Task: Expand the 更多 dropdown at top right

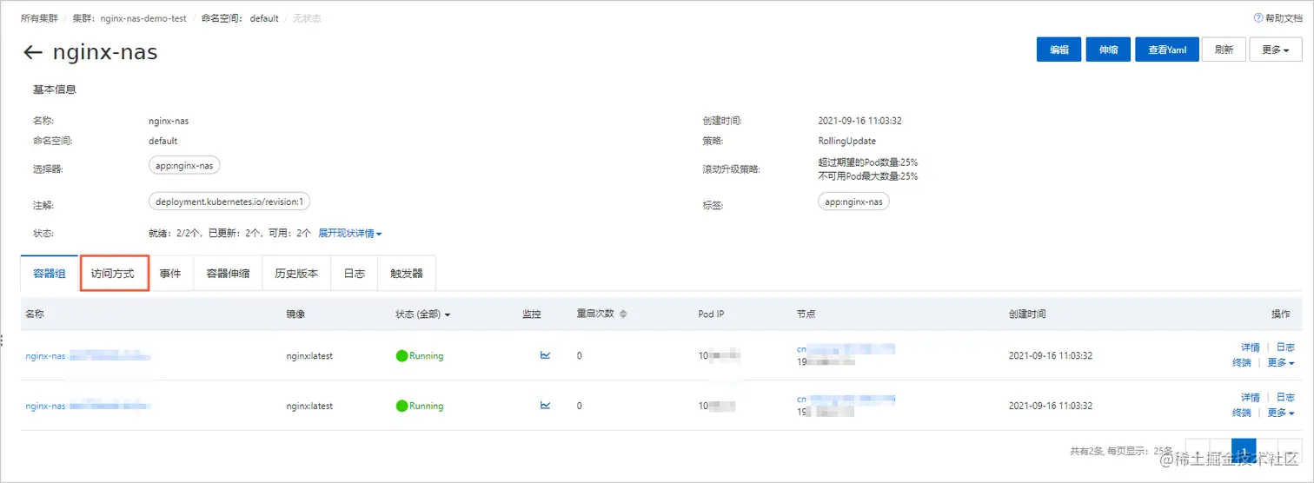Action: pos(1275,50)
